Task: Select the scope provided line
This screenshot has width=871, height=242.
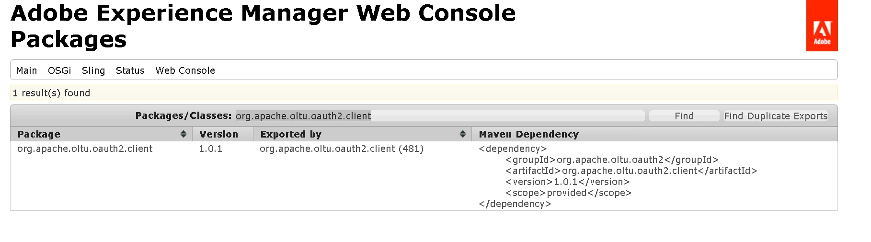Action: point(569,193)
